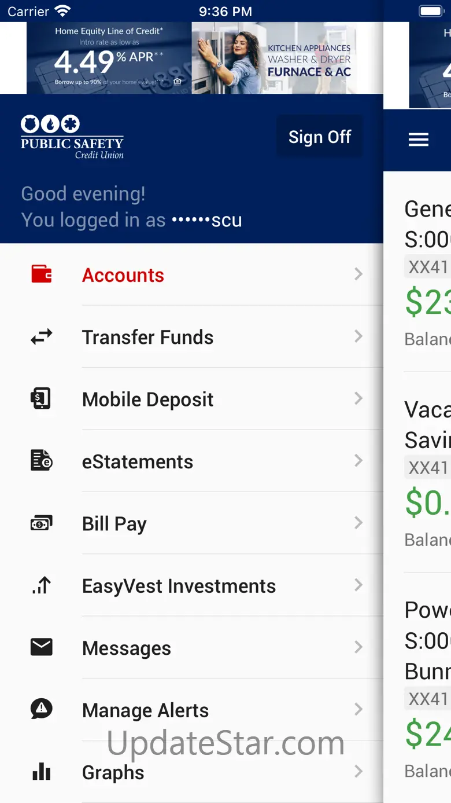Tap the Messages envelope icon
The width and height of the screenshot is (451, 803).
[42, 647]
